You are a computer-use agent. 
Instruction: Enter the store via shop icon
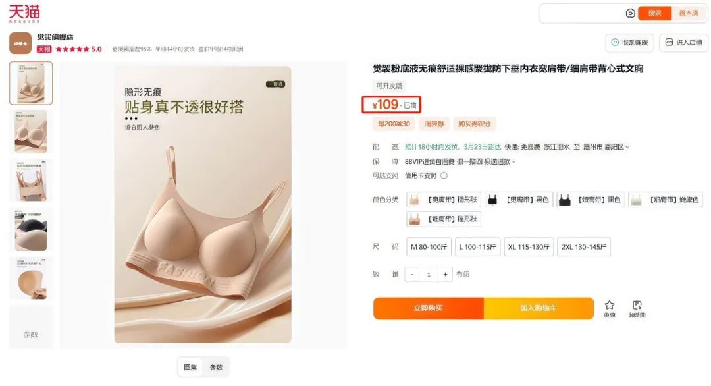tap(684, 43)
